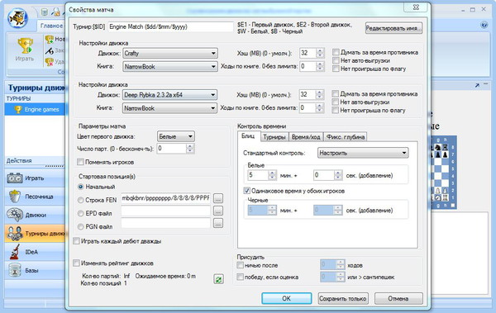Enable Поменять игроков checkbox
This screenshot has height=313, width=496.
coord(80,162)
